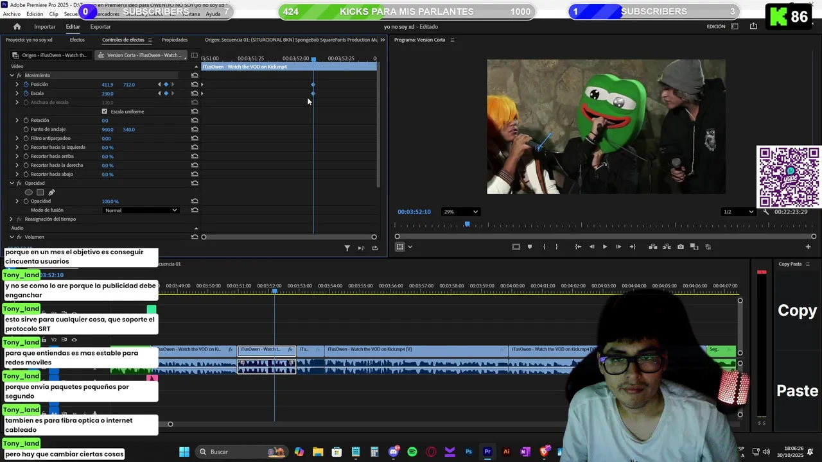The image size is (822, 462).
Task: Move the Program Monitor playhead marker
Action: pyautogui.click(x=467, y=224)
